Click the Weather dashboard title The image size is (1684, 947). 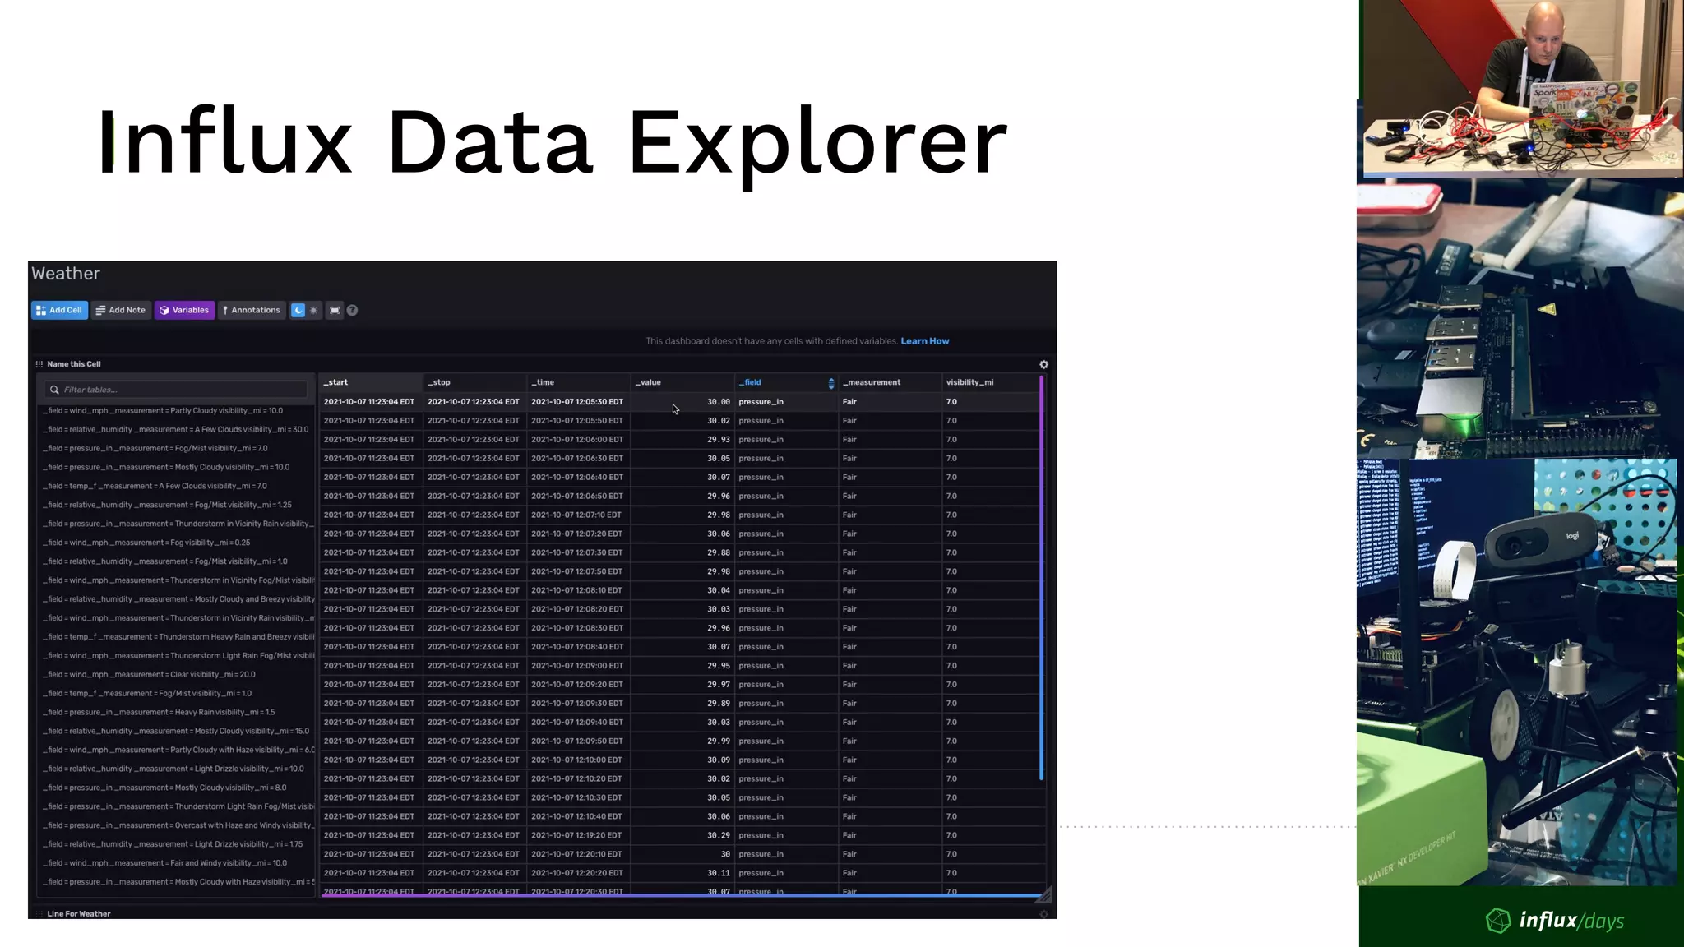coord(66,274)
